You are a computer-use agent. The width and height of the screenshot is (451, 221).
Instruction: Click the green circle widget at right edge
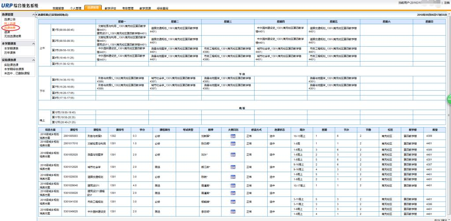tap(449, 99)
